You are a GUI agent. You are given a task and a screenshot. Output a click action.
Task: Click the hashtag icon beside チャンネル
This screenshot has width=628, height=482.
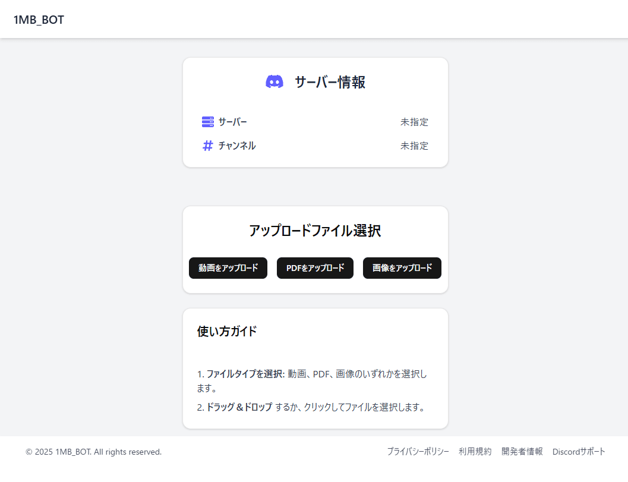(207, 145)
